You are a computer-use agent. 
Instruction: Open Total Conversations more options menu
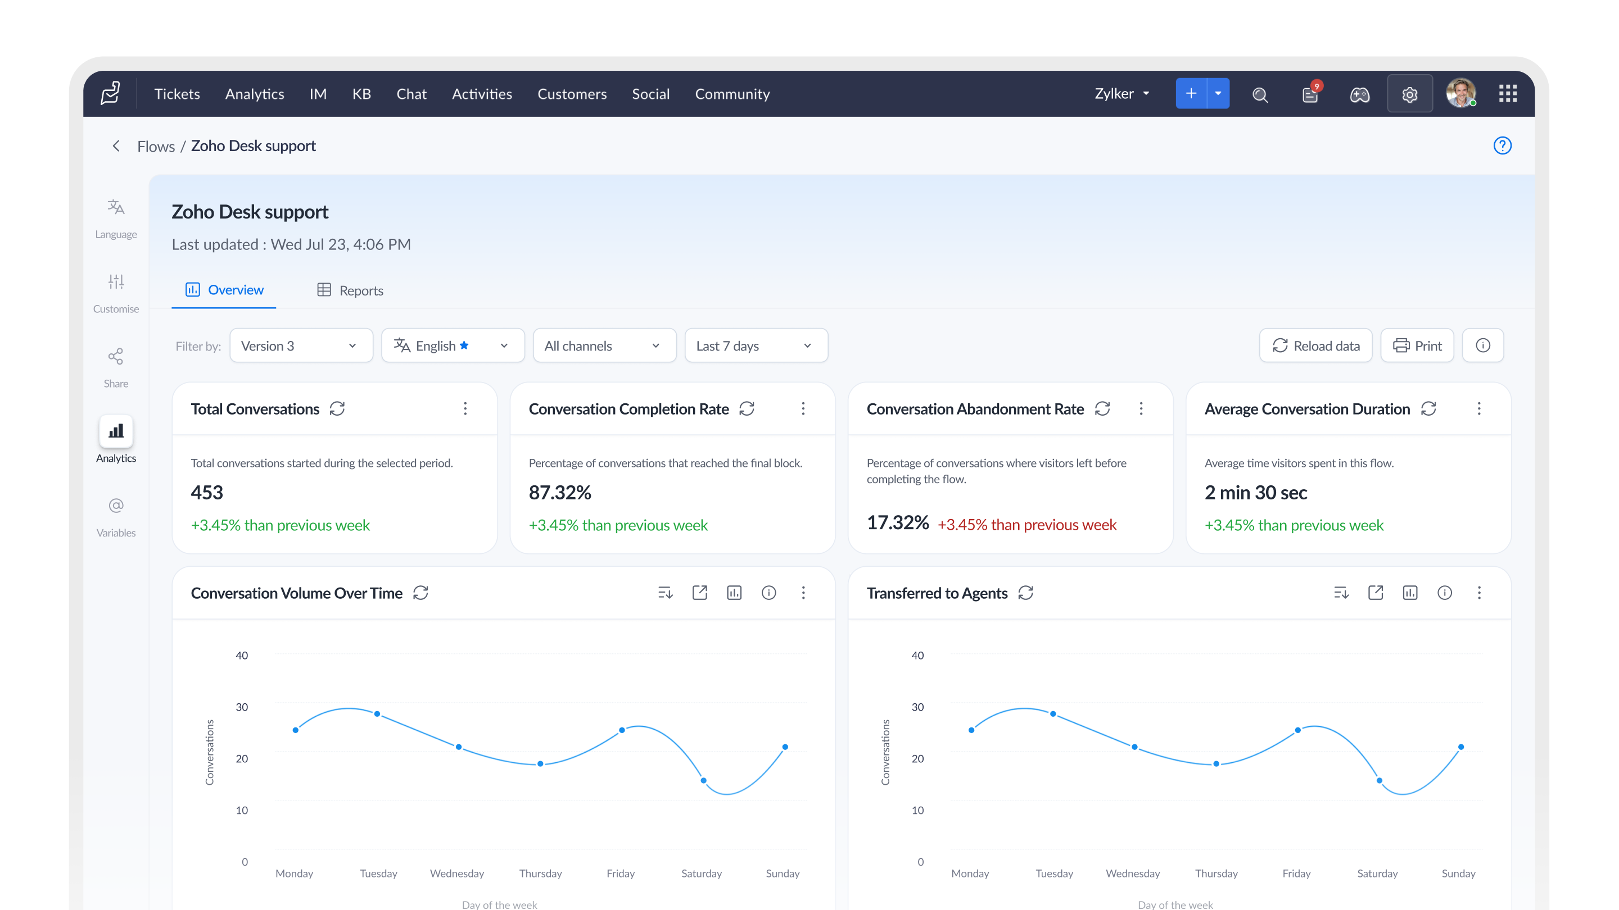465,409
